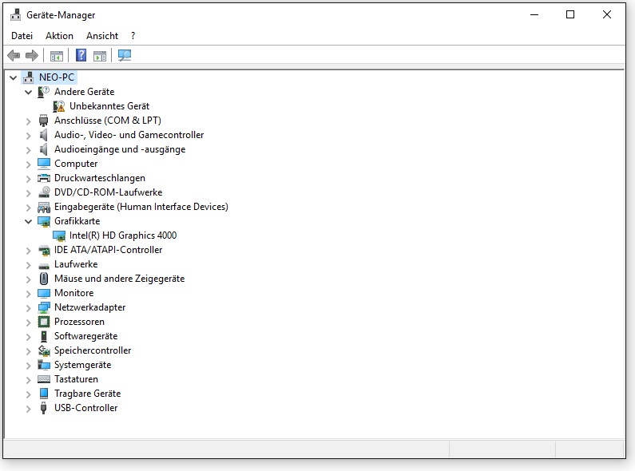This screenshot has height=471, width=635.
Task: Select Intel(R) HD Graphics 4000 entry
Action: tap(123, 235)
